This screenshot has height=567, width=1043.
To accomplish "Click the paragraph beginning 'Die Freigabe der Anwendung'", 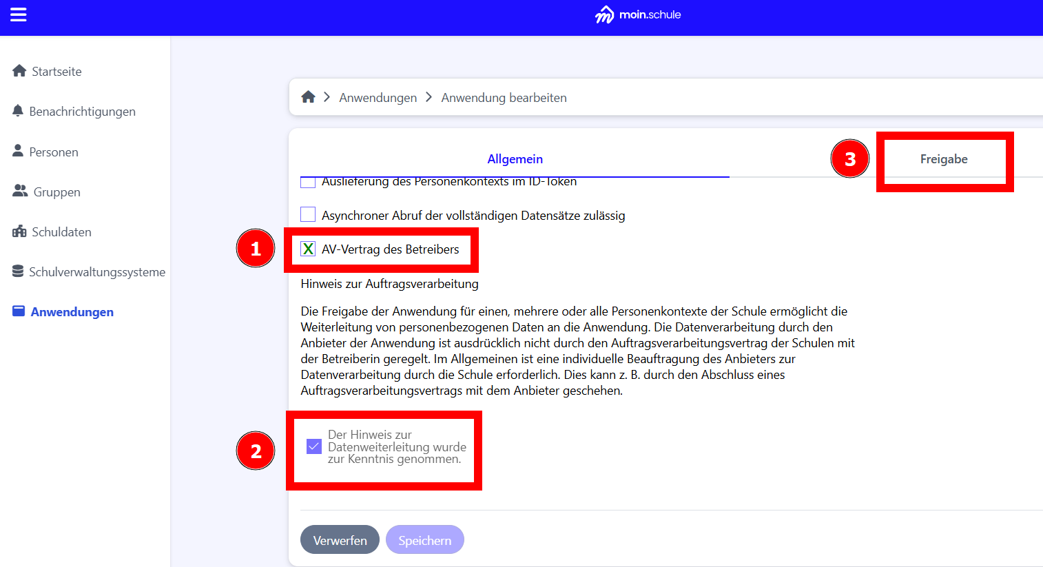I will (578, 351).
